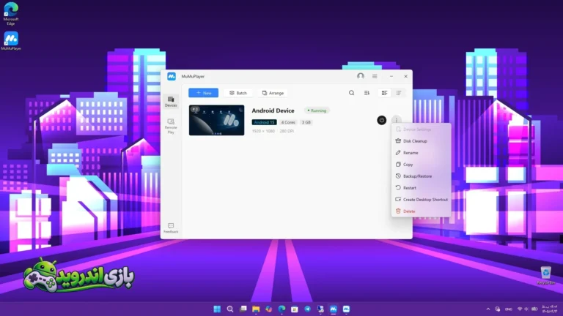Click the Arrange windows button
The height and width of the screenshot is (316, 563).
(273, 93)
